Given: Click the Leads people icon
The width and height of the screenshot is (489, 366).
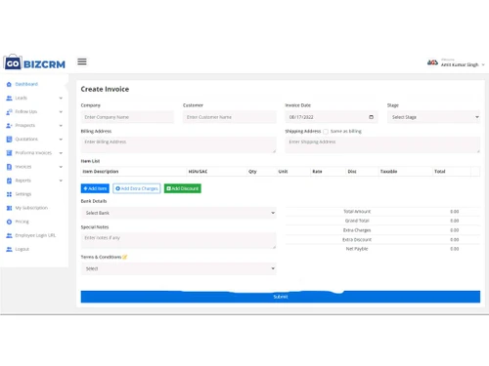Looking at the screenshot, I should coord(9,98).
